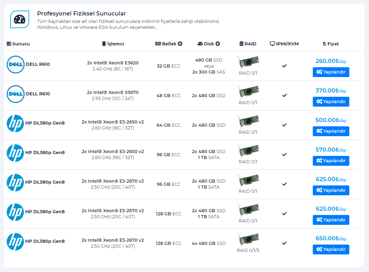Click the 500.00₺/ay price
Viewport: 369px width, 272px height.
pos(331,120)
